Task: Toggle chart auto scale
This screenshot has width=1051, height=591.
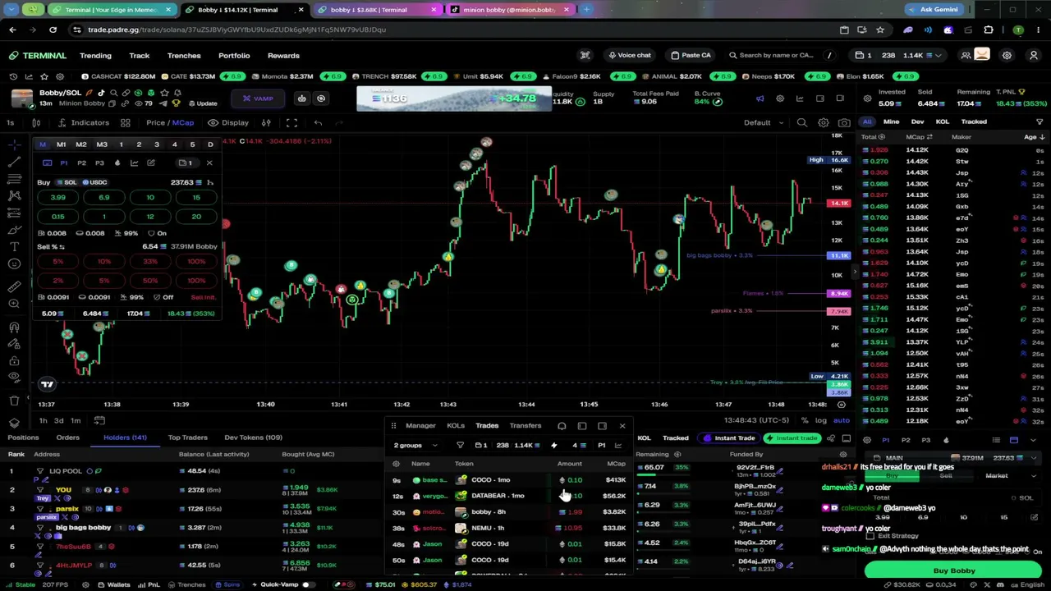Action: click(842, 421)
